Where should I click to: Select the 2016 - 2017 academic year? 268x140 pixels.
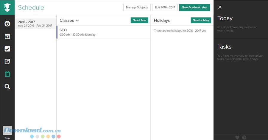point(35,24)
